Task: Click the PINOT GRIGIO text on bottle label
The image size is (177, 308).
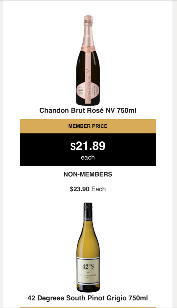Action: click(89, 275)
